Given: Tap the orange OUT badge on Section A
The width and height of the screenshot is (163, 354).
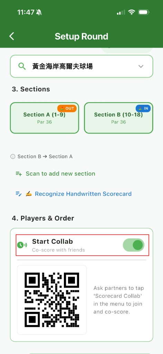Looking at the screenshot, I should (67, 108).
